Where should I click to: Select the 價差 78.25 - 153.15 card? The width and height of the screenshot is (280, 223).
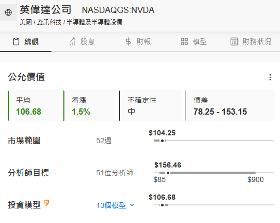click(230, 106)
